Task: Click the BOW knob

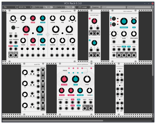Action: 23,18
